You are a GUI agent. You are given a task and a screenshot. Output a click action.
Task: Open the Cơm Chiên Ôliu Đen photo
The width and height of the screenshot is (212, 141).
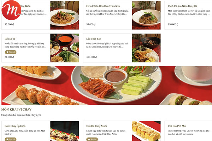[x=146, y=15]
